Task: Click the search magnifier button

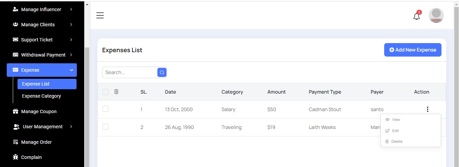Action: pos(162,72)
